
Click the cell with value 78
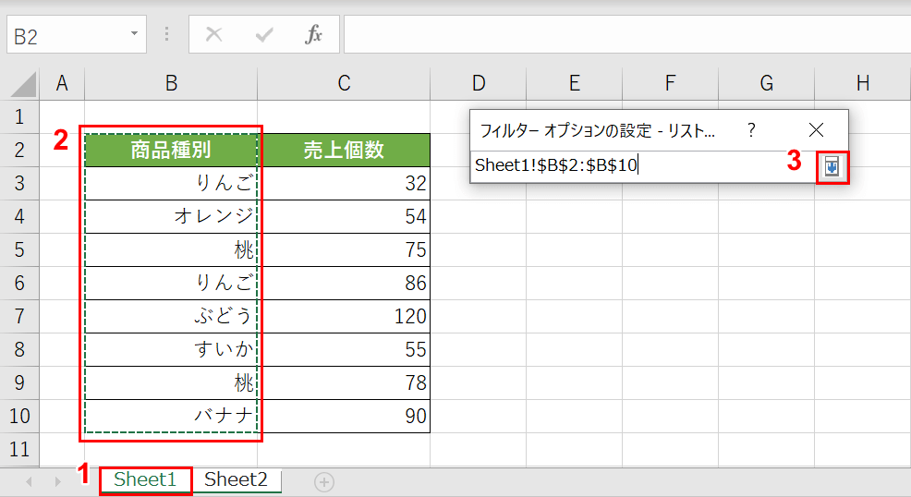click(344, 382)
